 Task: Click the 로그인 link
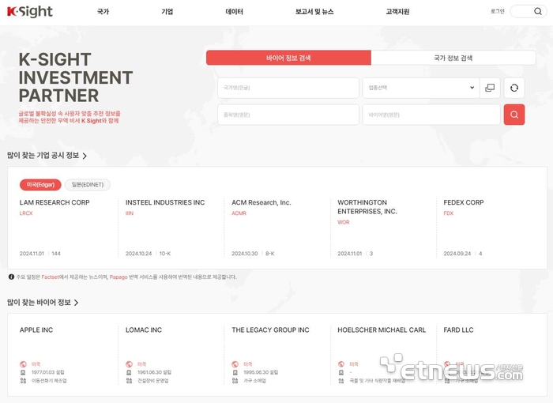point(497,12)
